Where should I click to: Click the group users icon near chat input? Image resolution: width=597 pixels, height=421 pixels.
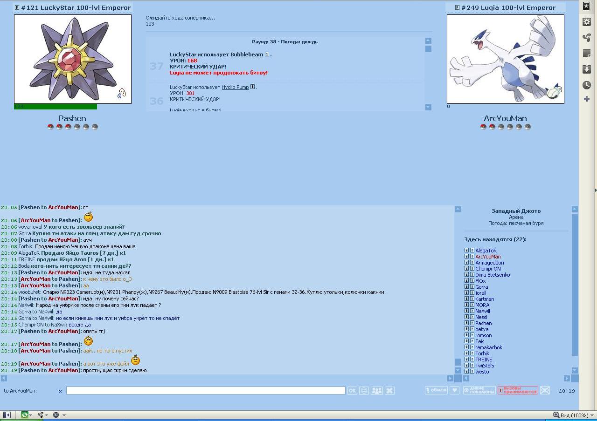click(376, 391)
